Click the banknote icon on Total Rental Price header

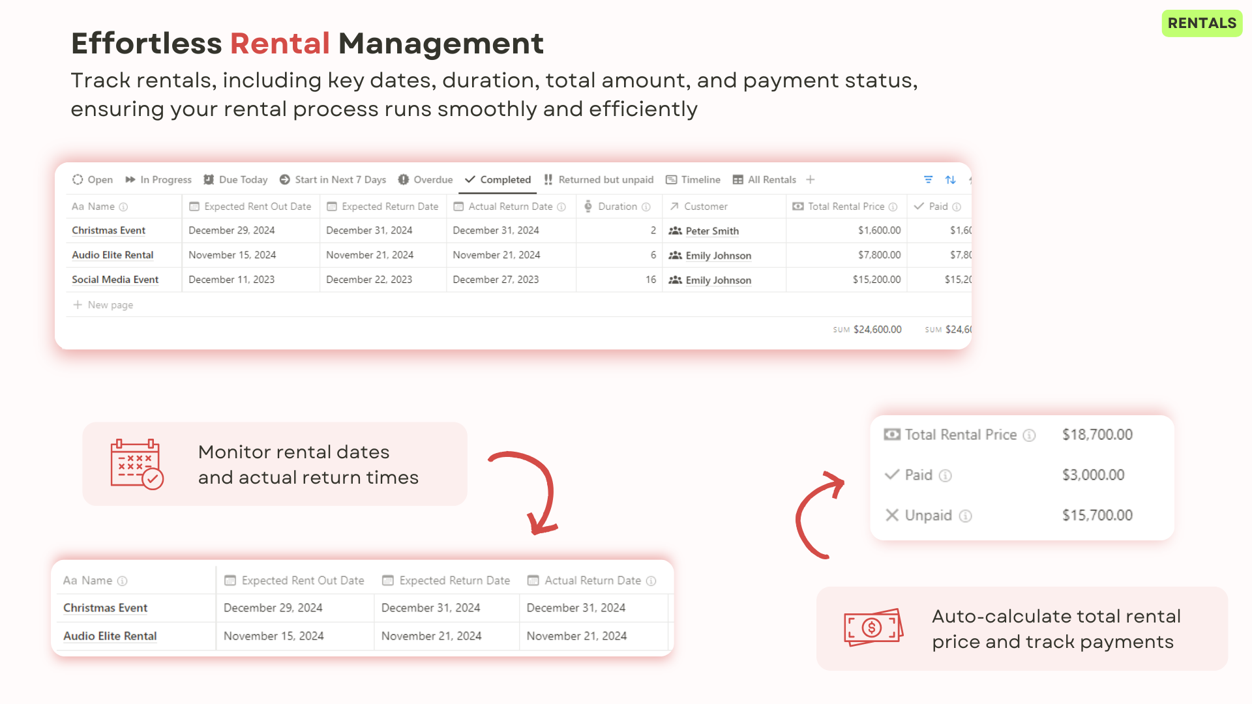[x=797, y=207]
